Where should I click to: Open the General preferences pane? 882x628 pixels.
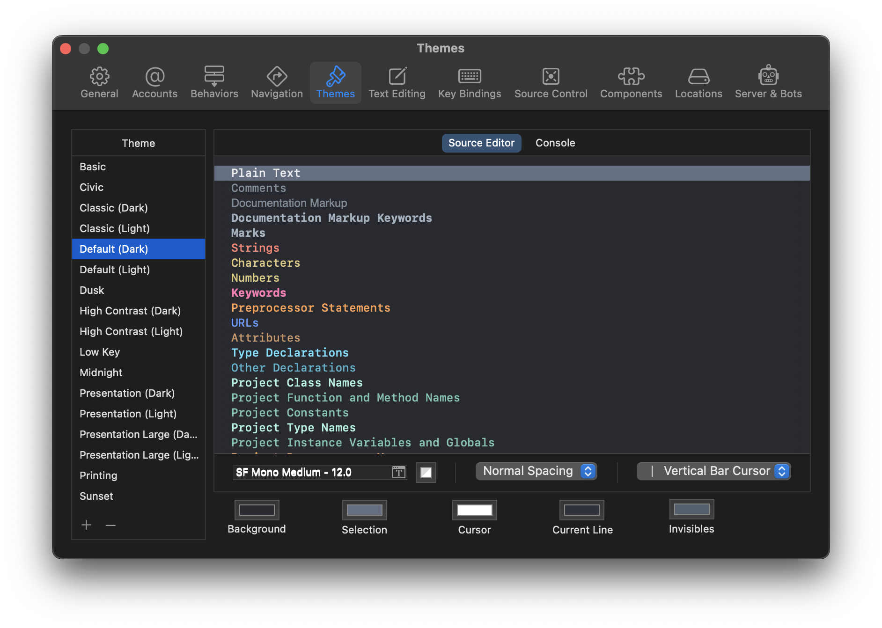pyautogui.click(x=99, y=82)
